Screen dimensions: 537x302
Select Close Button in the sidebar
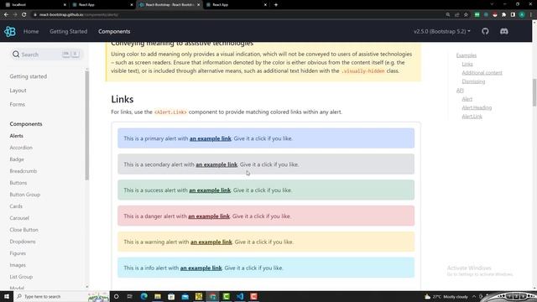click(x=23, y=230)
